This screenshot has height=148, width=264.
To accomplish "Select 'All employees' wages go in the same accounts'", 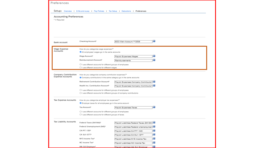I will [81, 52].
